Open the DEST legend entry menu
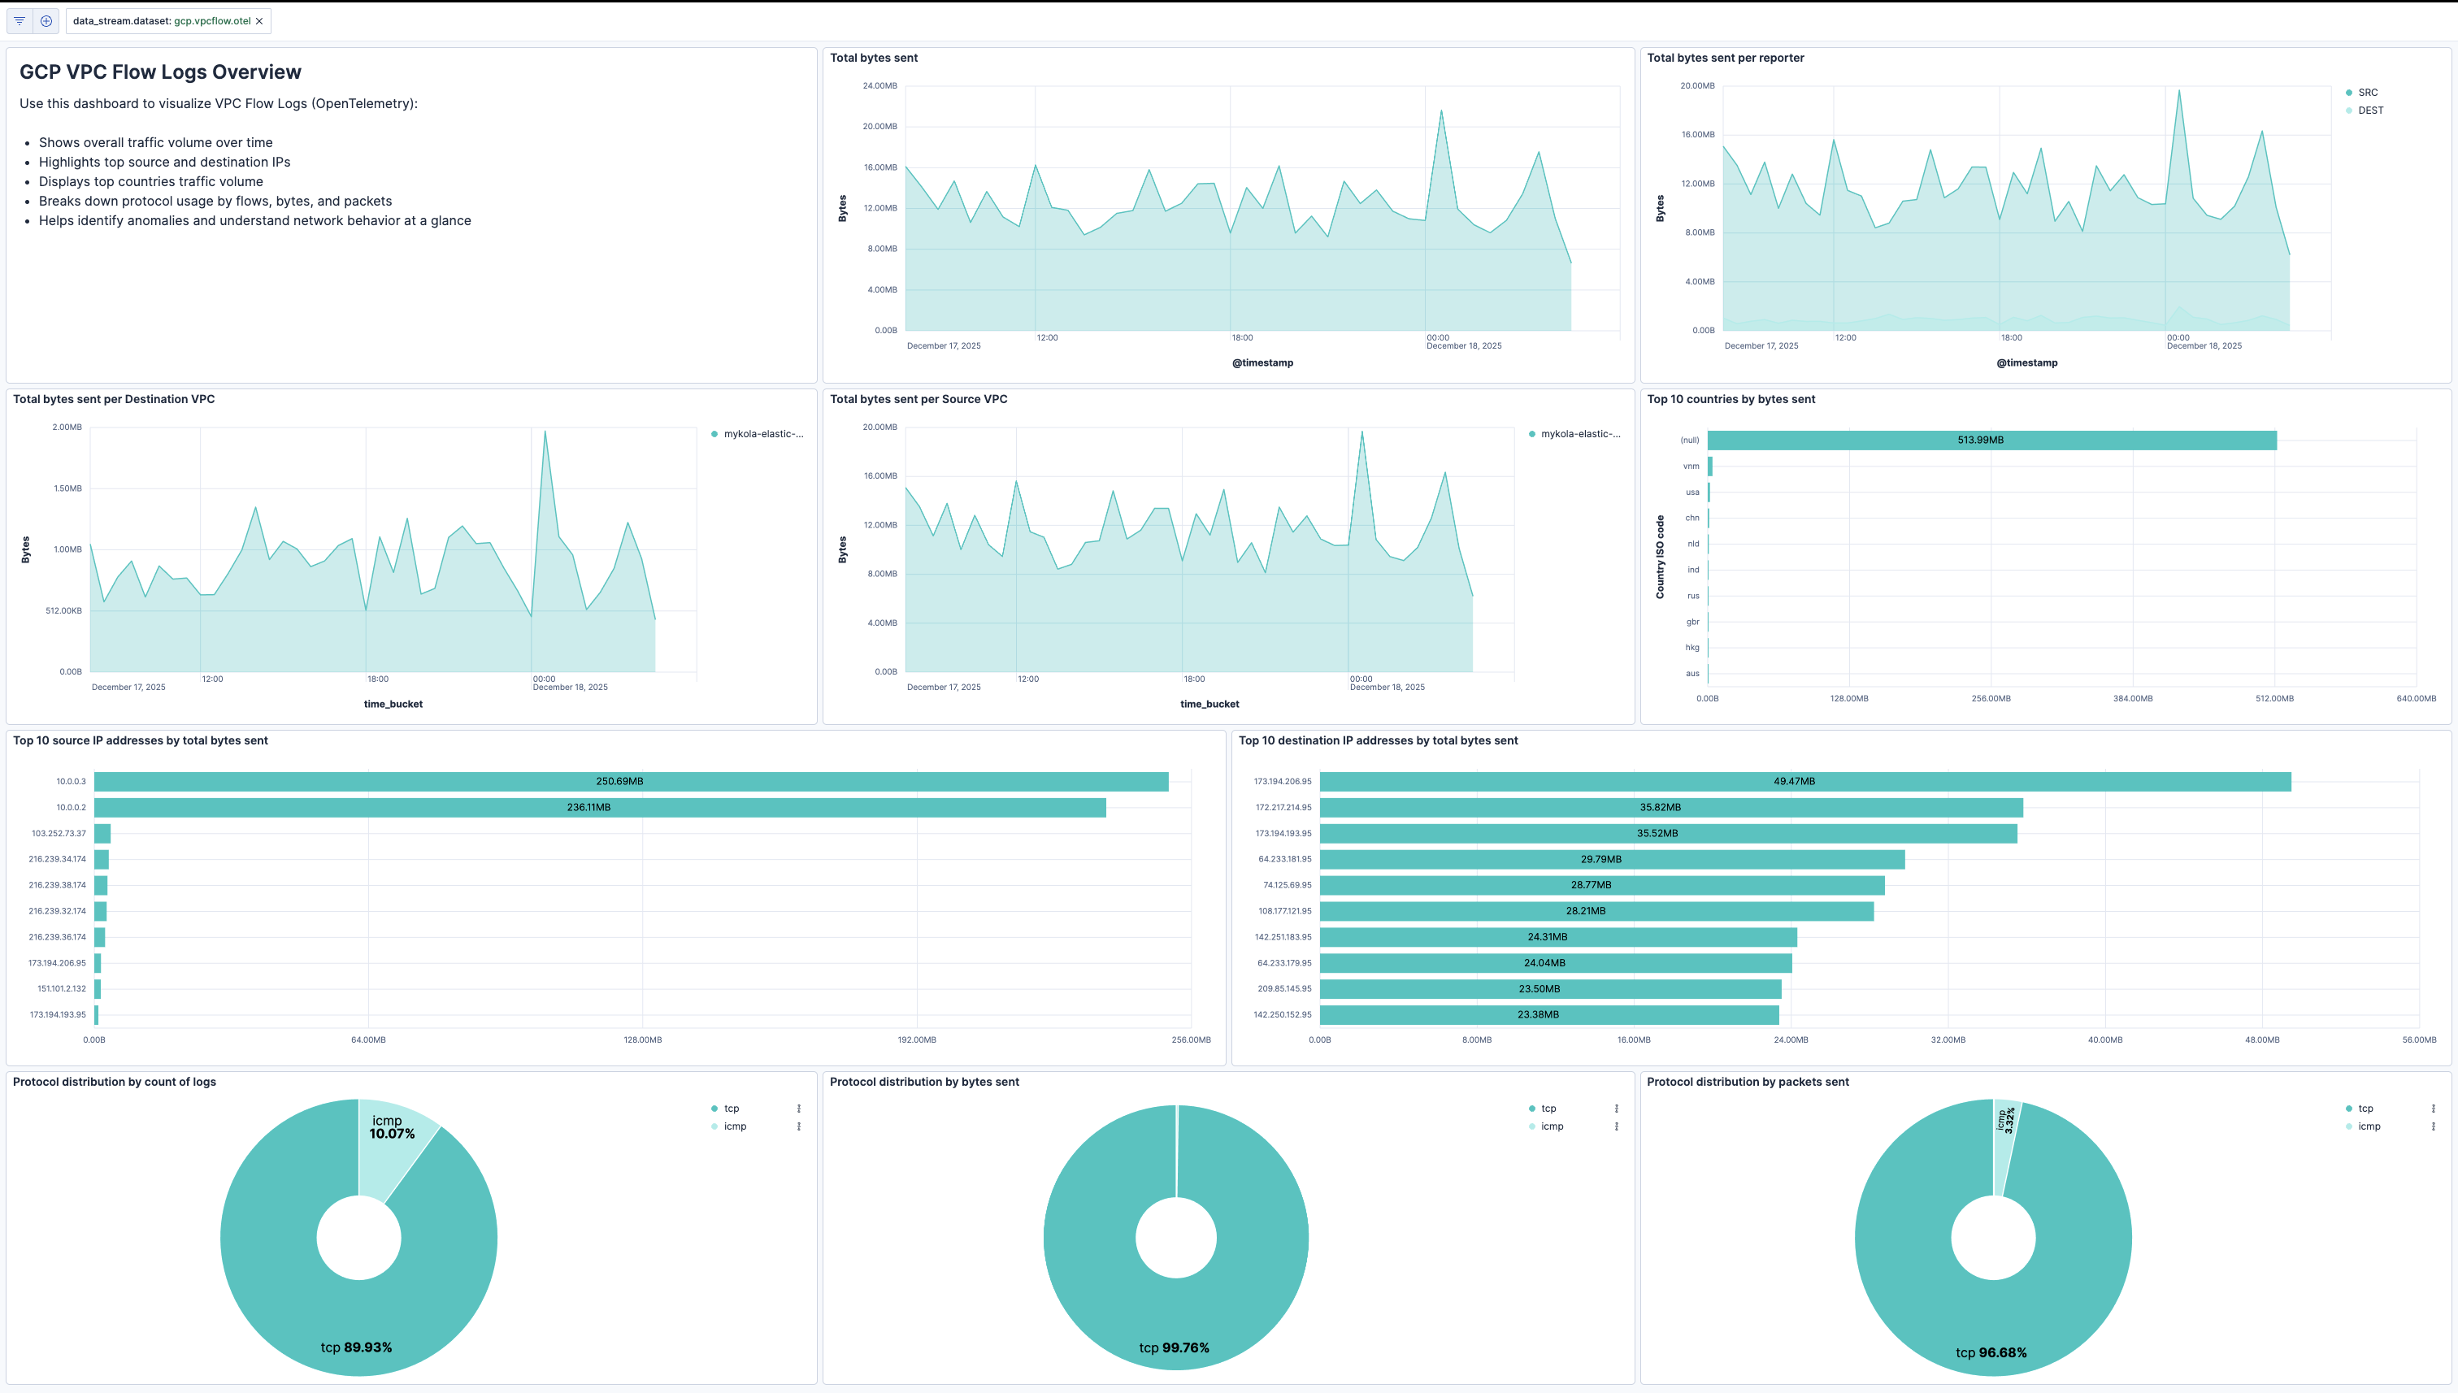 click(2370, 110)
